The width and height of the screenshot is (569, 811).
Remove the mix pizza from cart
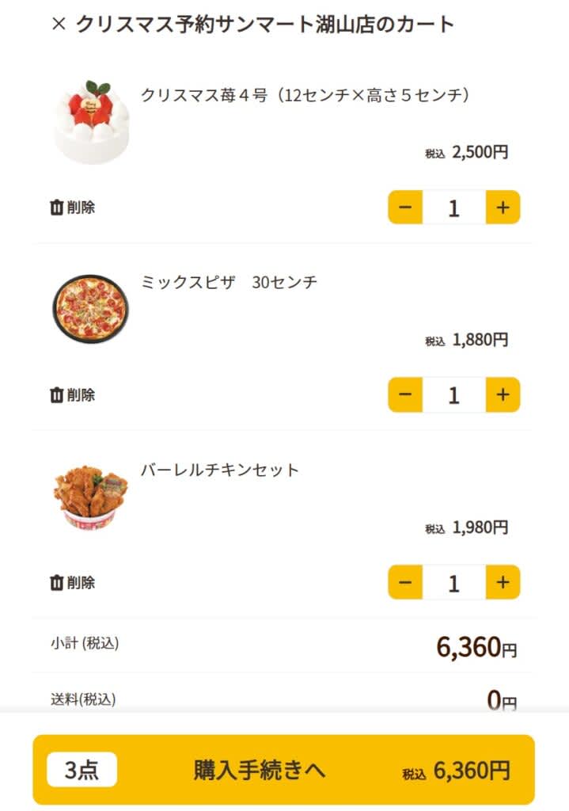tap(72, 394)
